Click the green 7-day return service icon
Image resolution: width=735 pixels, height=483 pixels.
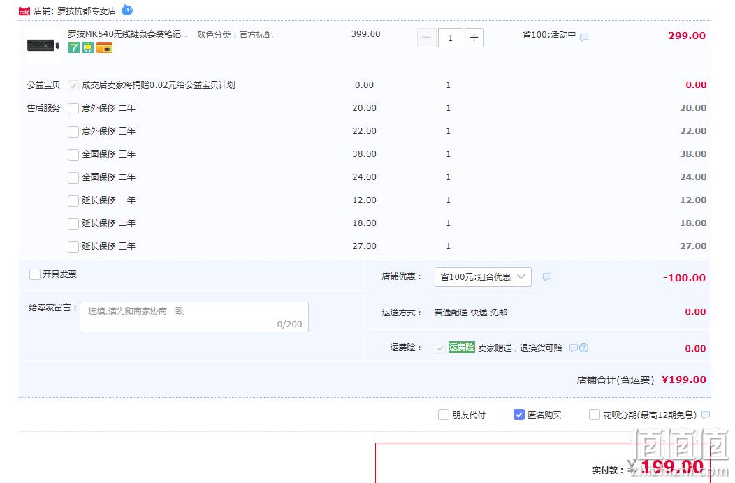(x=74, y=47)
